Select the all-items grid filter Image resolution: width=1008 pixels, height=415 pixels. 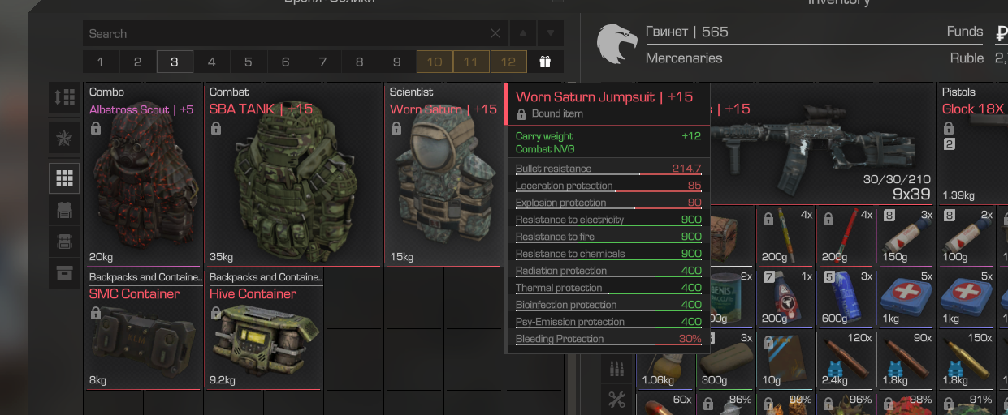(64, 178)
